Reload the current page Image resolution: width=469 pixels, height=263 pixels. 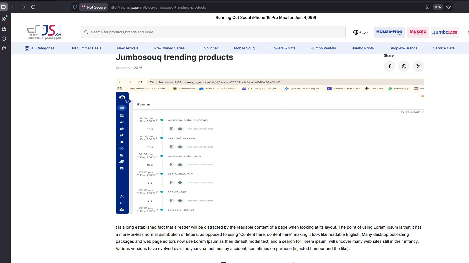point(33,7)
